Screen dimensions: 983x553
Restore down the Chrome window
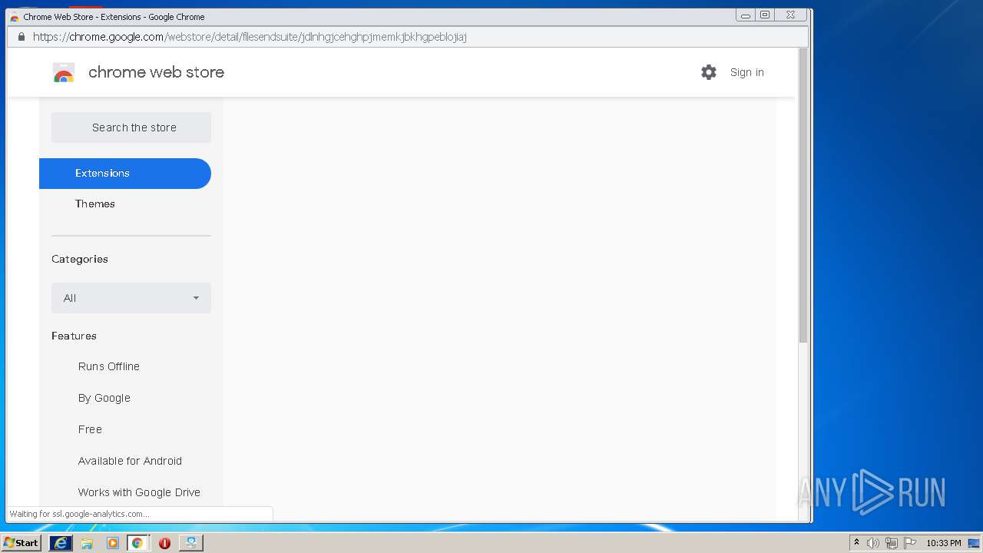765,15
